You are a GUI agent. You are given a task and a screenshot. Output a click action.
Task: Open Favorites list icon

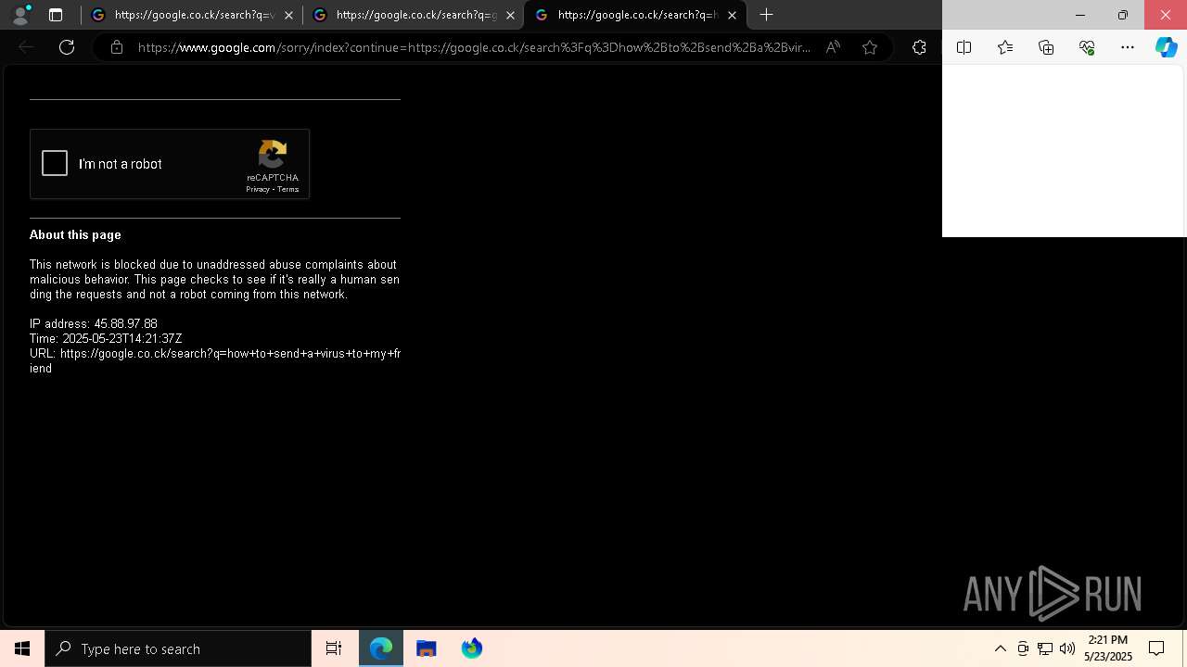(1005, 47)
